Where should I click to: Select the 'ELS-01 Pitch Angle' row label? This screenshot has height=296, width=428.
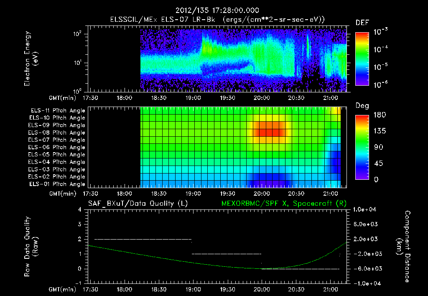57,184
